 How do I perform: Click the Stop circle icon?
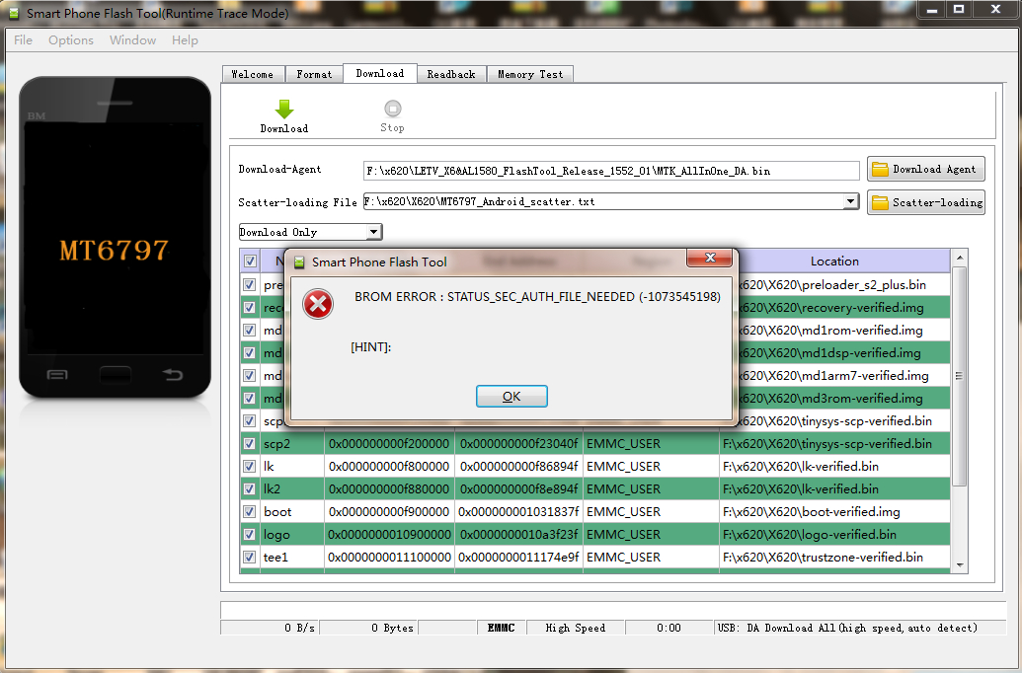coord(392,109)
